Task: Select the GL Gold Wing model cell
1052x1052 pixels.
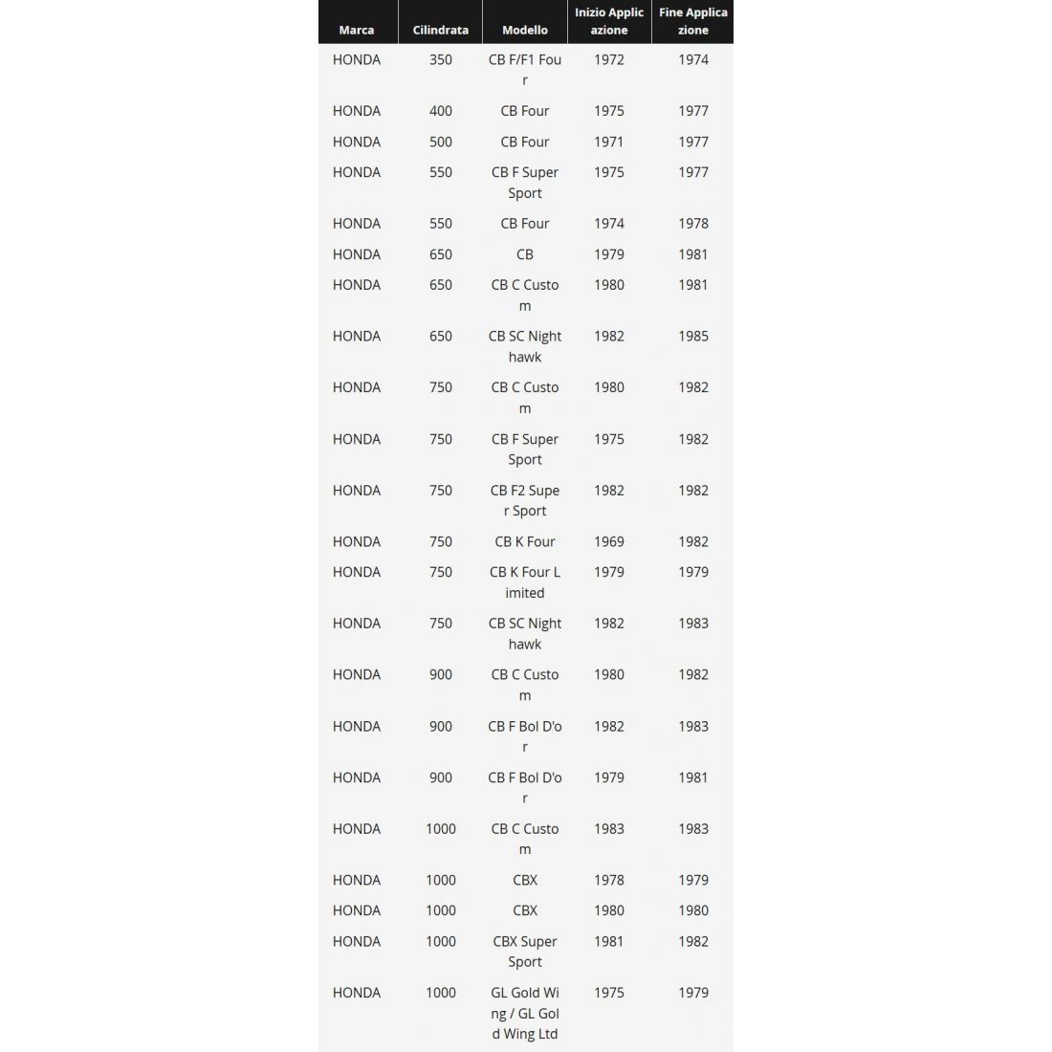Action: tap(525, 1013)
